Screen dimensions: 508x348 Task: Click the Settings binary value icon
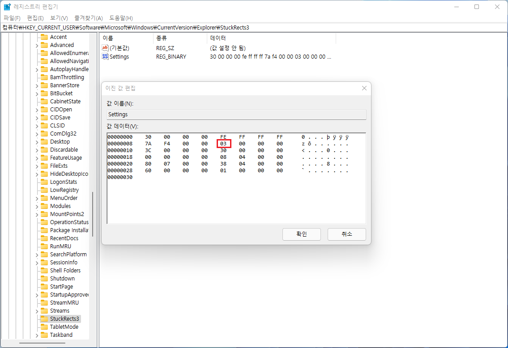click(x=105, y=57)
